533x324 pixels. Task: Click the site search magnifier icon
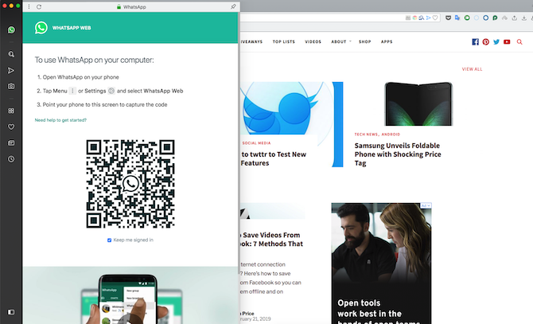point(519,42)
